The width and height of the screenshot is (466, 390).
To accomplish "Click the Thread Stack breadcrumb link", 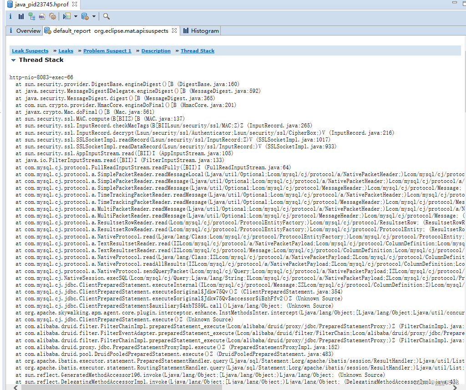I will (197, 51).
